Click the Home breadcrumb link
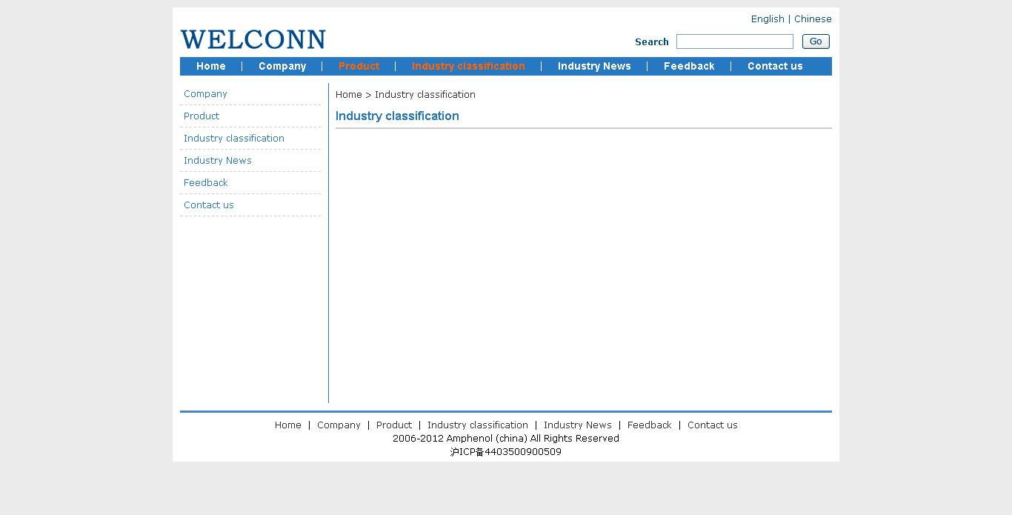Image resolution: width=1012 pixels, height=515 pixels. click(348, 95)
